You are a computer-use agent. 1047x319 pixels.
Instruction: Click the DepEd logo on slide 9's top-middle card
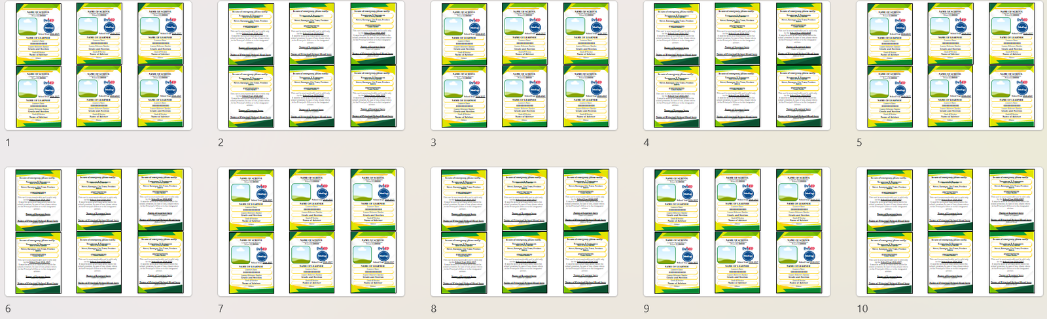tap(748, 185)
